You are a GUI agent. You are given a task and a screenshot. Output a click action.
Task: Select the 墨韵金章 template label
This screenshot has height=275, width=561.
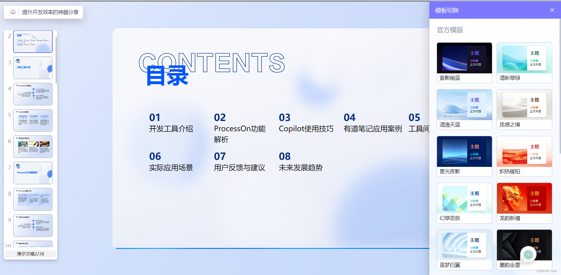tap(510, 265)
